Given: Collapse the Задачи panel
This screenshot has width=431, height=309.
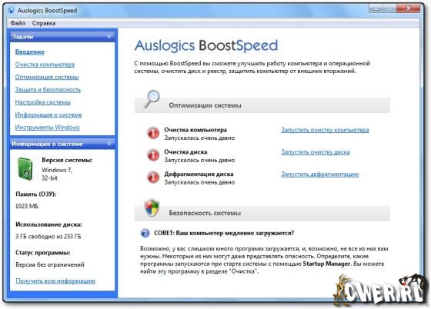Looking at the screenshot, I should pyautogui.click(x=109, y=36).
